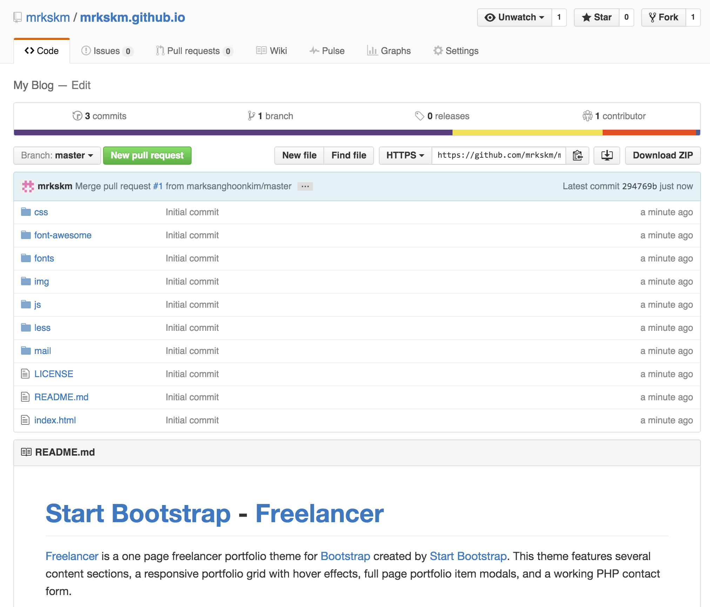The height and width of the screenshot is (607, 710).
Task: Open the Graphs tab
Action: tap(389, 51)
